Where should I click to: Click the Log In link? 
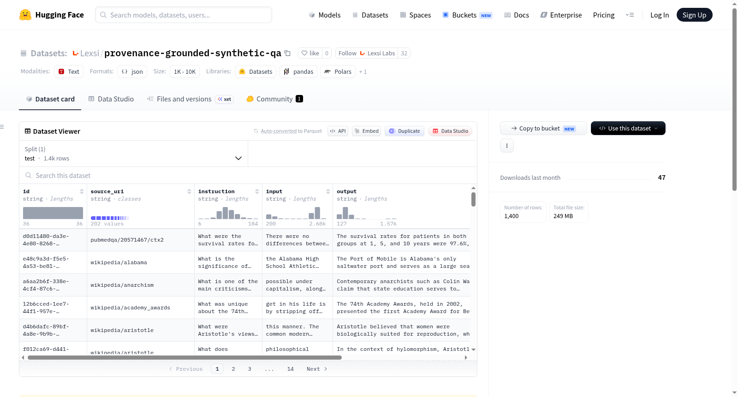[x=660, y=15]
